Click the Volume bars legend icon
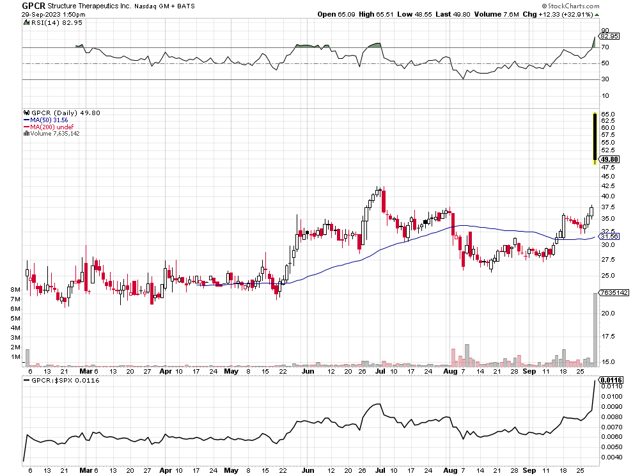Screen dimensions: 633x476 click(26, 133)
